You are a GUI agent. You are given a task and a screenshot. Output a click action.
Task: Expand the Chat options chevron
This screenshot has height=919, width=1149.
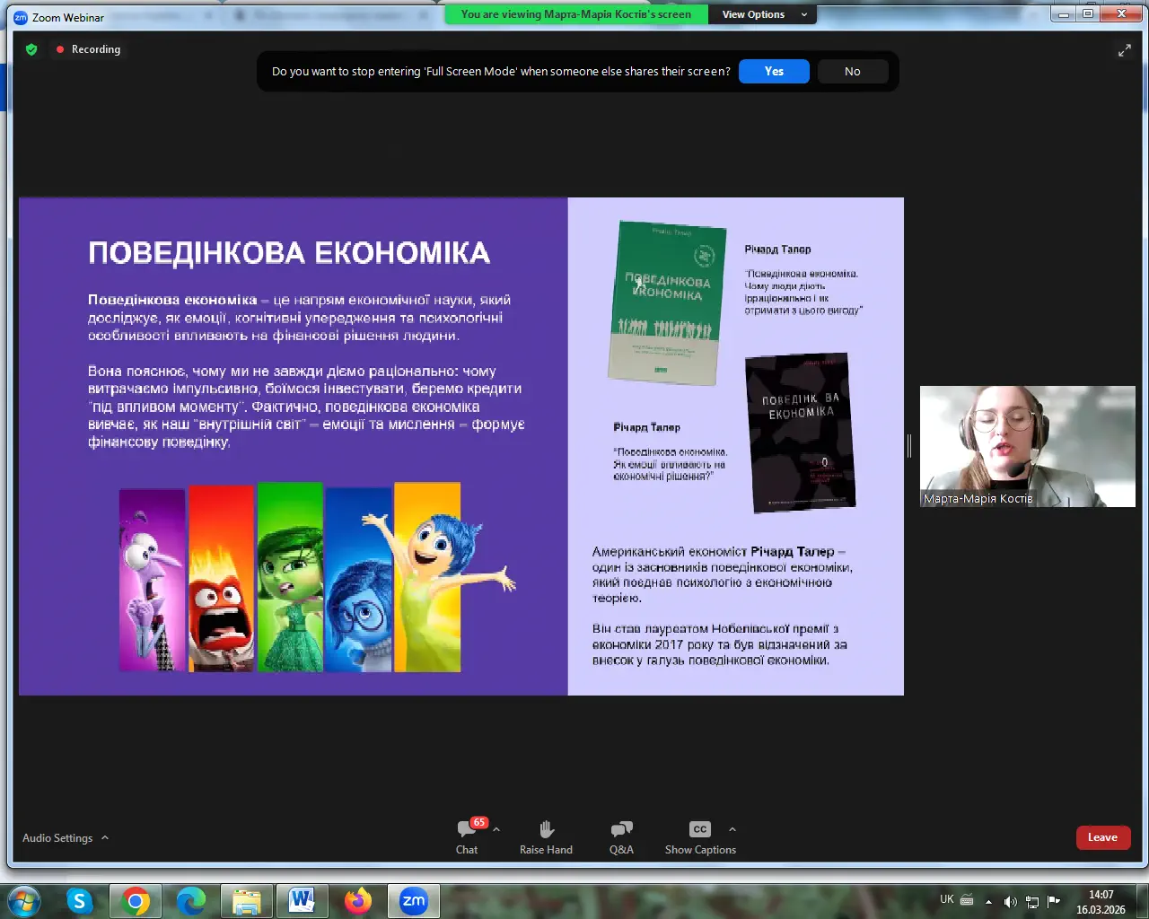click(496, 829)
